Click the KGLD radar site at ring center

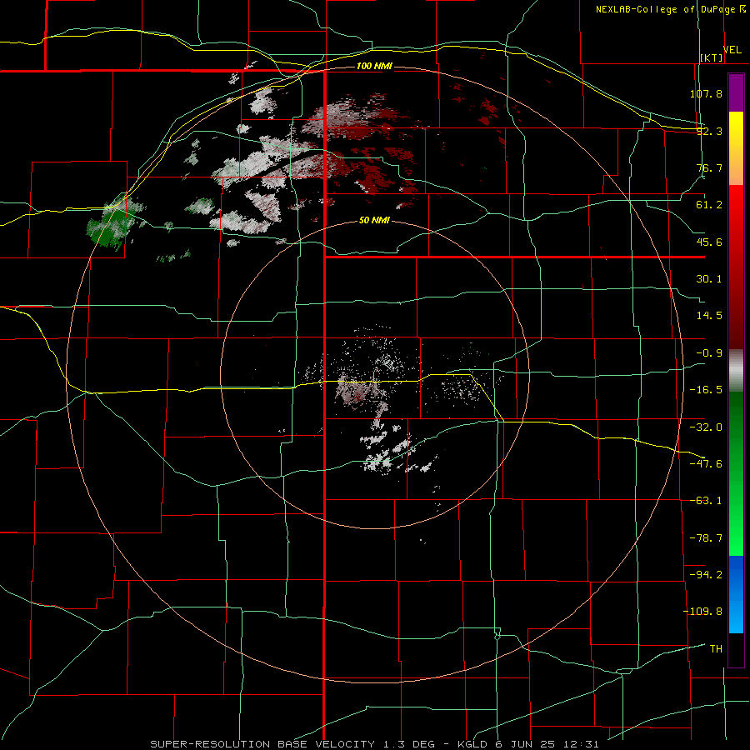tap(375, 374)
